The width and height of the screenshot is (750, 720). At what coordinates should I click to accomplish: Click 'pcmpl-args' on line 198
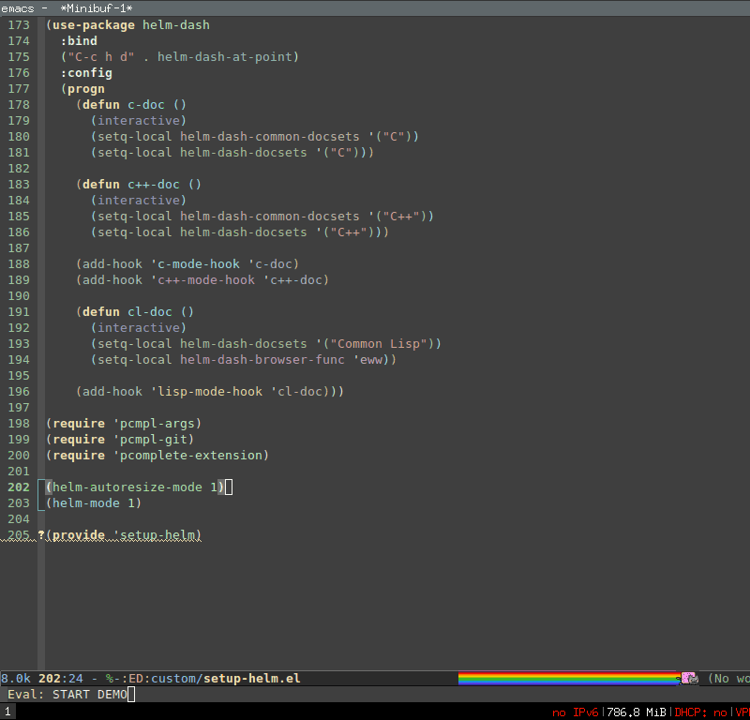(x=157, y=424)
